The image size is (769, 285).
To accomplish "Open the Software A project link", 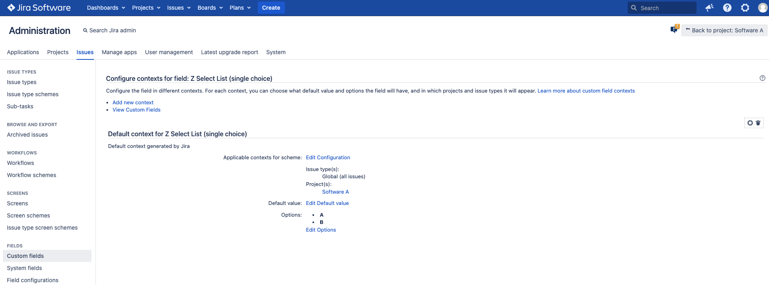I will [x=336, y=192].
